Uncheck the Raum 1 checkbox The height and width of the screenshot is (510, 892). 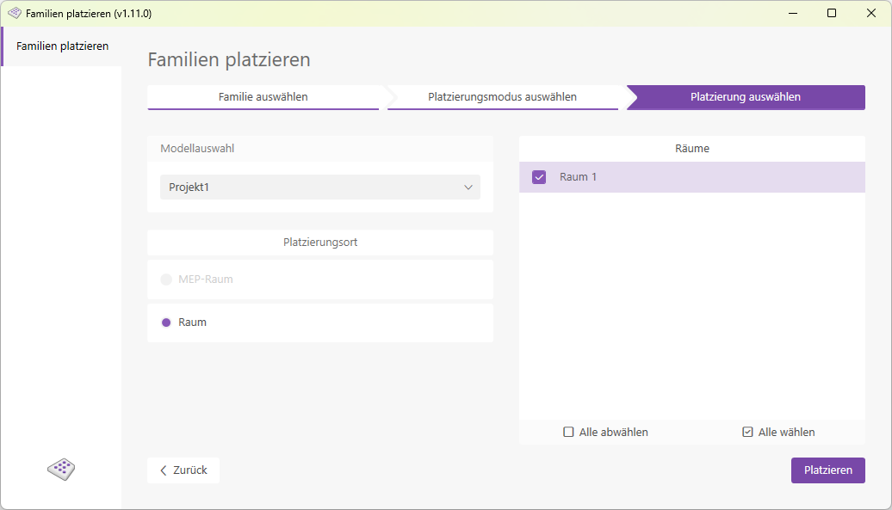539,176
